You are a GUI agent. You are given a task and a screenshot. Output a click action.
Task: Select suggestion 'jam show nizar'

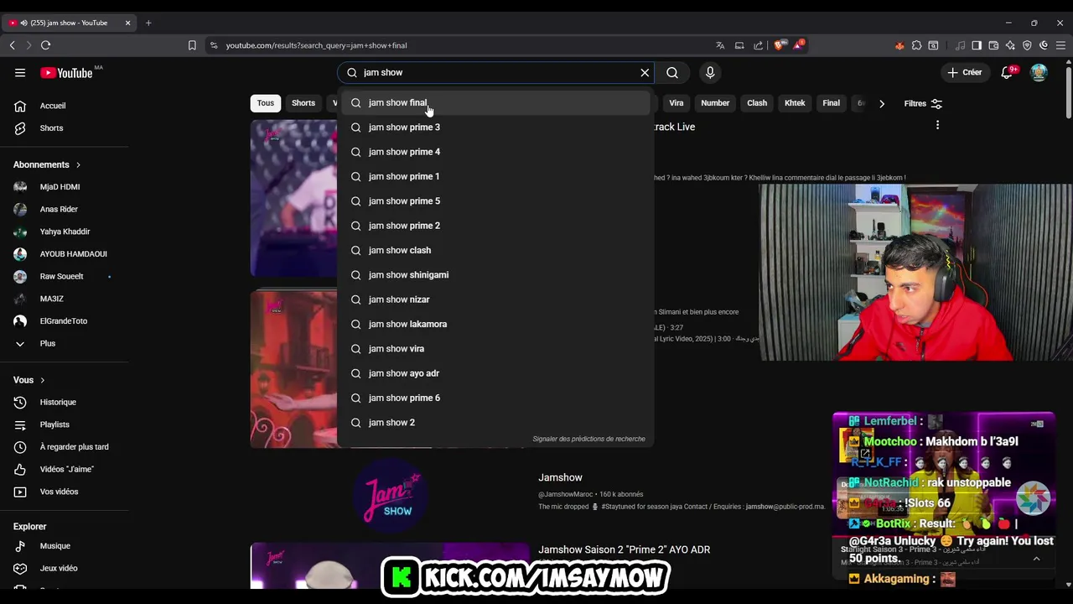[495, 299]
